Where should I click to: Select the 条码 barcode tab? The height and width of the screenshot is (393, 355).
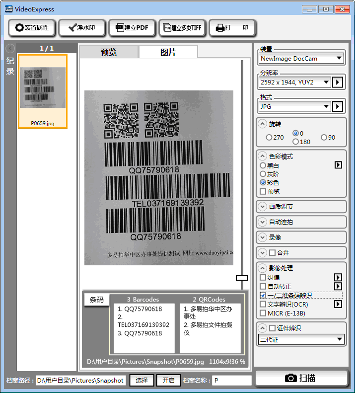click(x=96, y=300)
